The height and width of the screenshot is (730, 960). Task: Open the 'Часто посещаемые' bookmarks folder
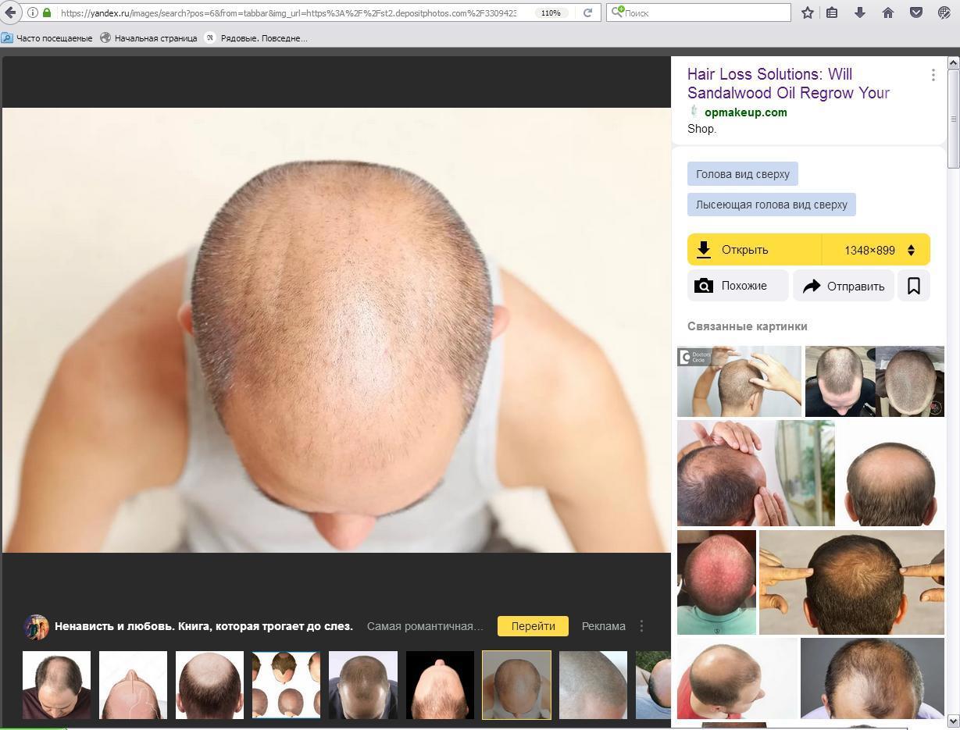(47, 37)
